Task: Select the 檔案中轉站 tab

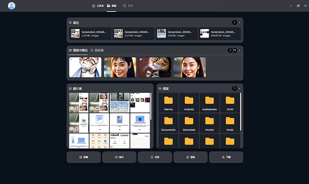Action: point(78,51)
